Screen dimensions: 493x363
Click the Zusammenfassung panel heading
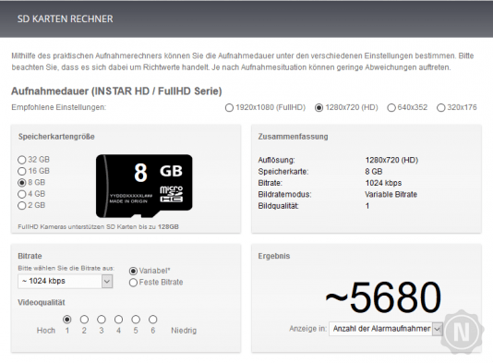(293, 137)
